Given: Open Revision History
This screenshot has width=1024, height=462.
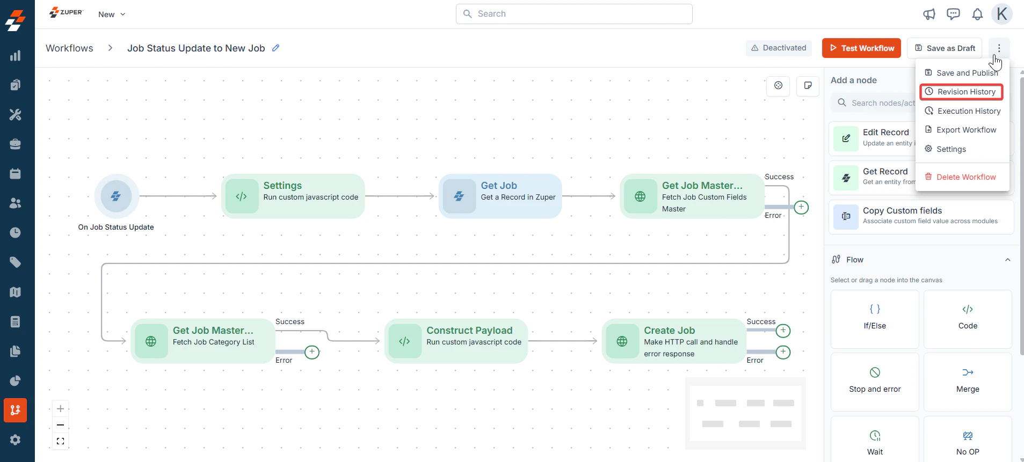Looking at the screenshot, I should 961,92.
